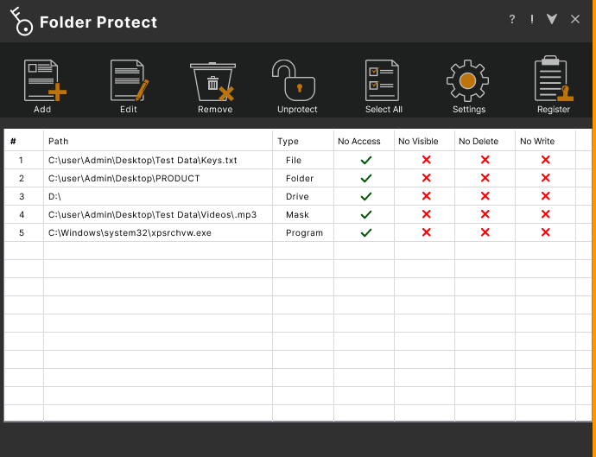Toggle No Write cross for .mp3 mask
The image size is (596, 457).
pyautogui.click(x=545, y=214)
